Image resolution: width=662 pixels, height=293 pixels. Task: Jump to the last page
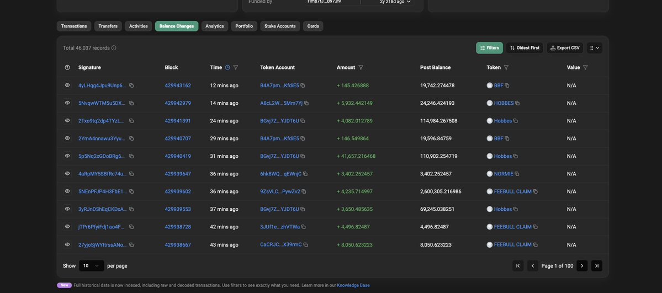click(596, 266)
